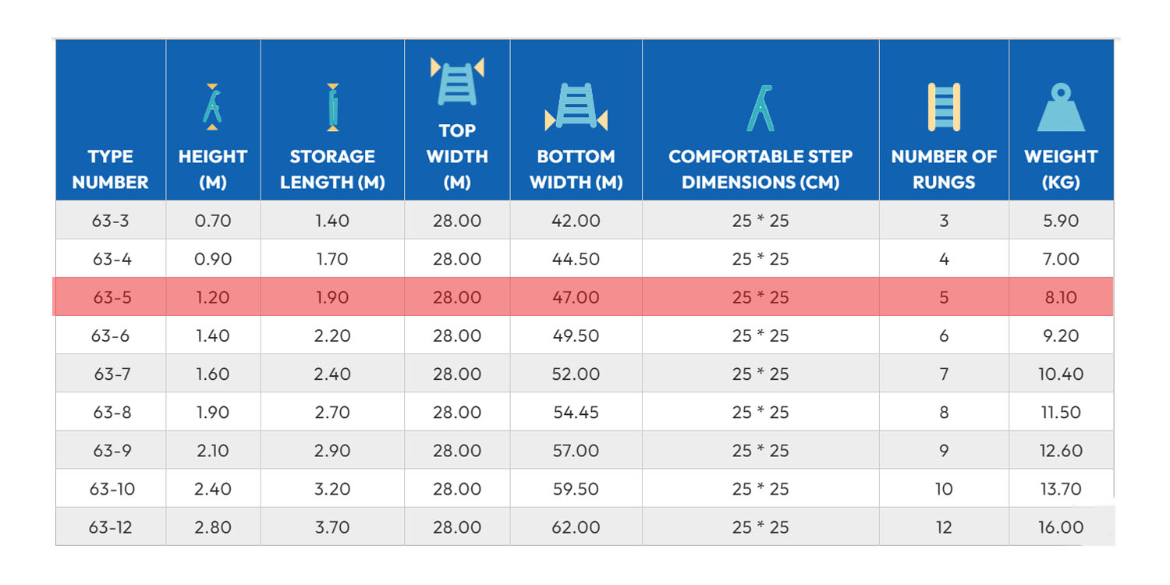Click the Weight (KG) header text
Viewport: 1170px width, 585px height.
1061,169
